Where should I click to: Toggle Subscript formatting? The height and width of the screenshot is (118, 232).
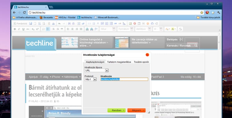pyautogui.click(x=33, y=29)
